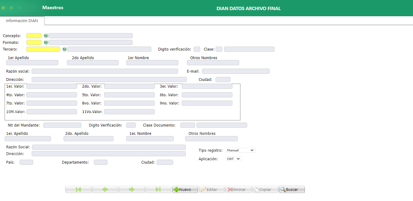Screen dimensions: 413x201
Task: Open help lookup next to Concepto field
Action: pyautogui.click(x=46, y=36)
